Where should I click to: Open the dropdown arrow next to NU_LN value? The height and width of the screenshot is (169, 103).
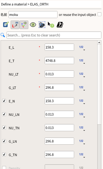84,117
